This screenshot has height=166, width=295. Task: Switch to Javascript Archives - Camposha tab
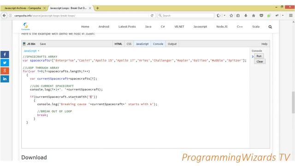tap(23, 8)
